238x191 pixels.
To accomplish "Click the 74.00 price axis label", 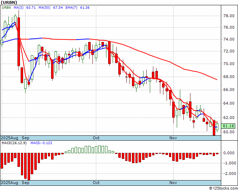I will pyautogui.click(x=229, y=39).
